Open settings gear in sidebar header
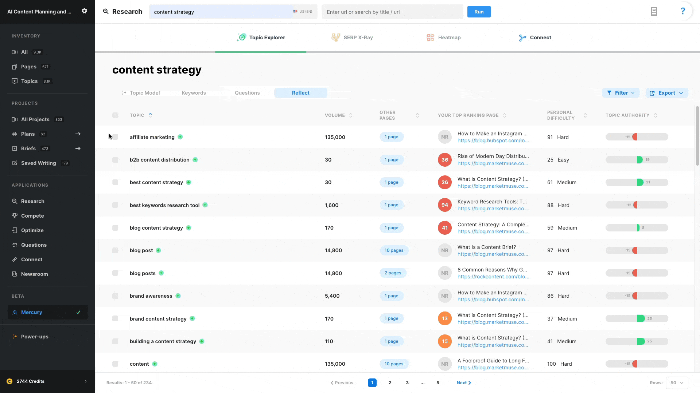The image size is (700, 393). pos(84,11)
